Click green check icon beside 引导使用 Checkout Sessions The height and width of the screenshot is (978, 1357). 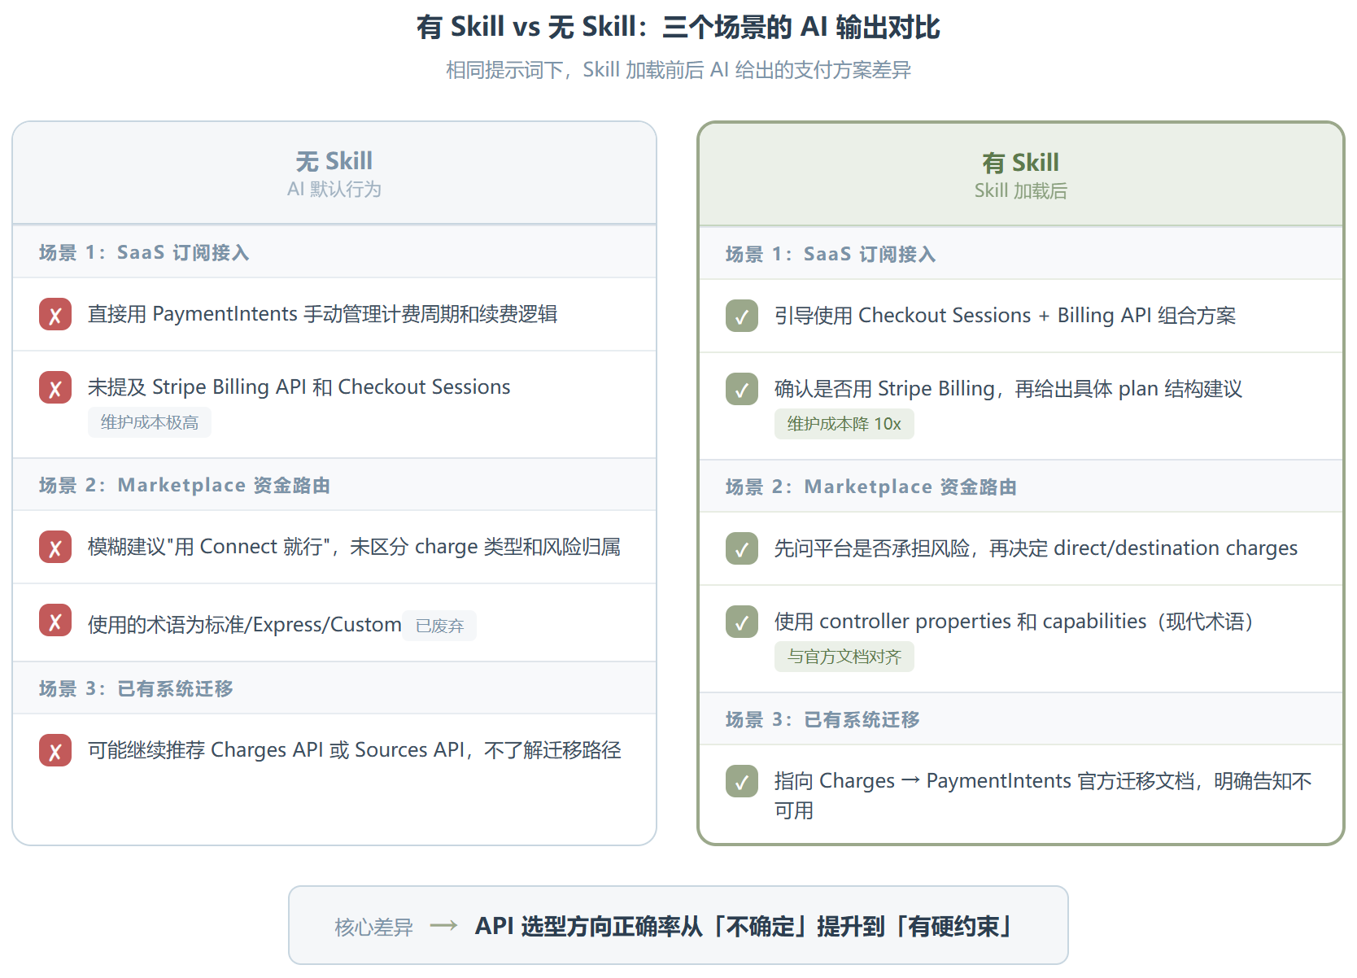742,316
